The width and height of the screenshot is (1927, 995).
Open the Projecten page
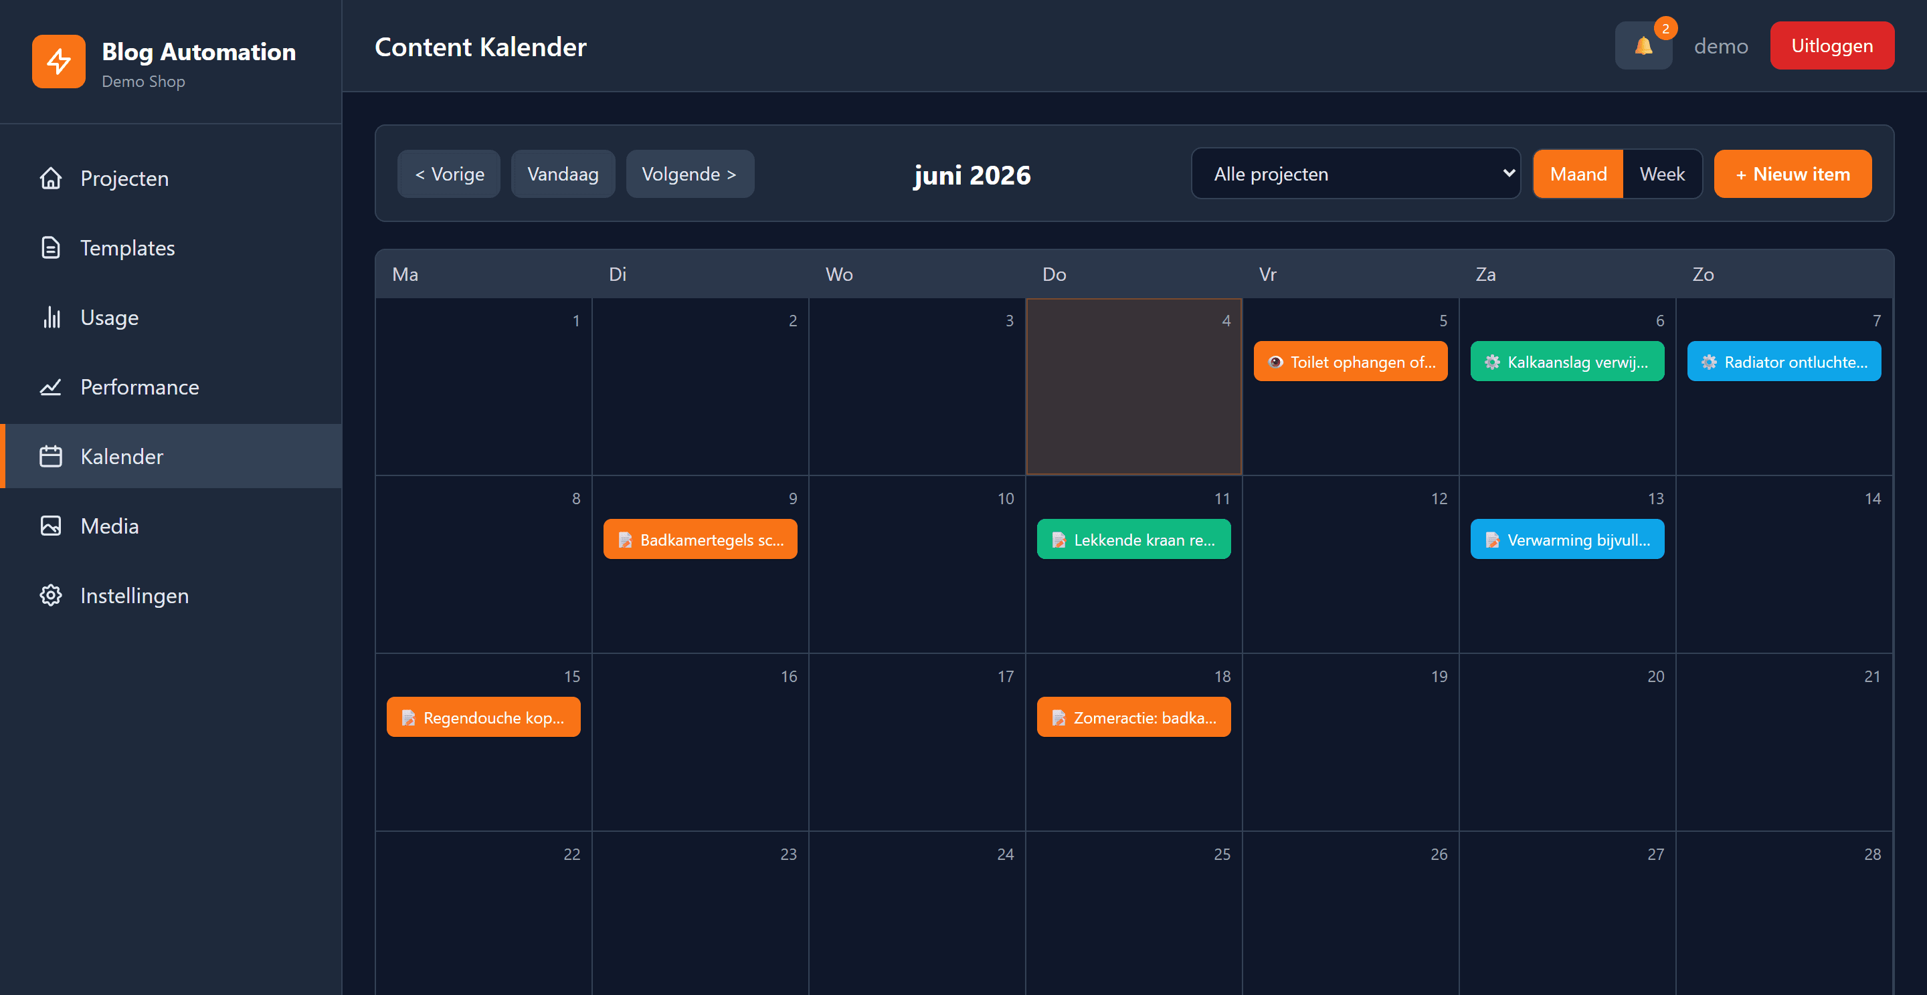[x=171, y=179]
